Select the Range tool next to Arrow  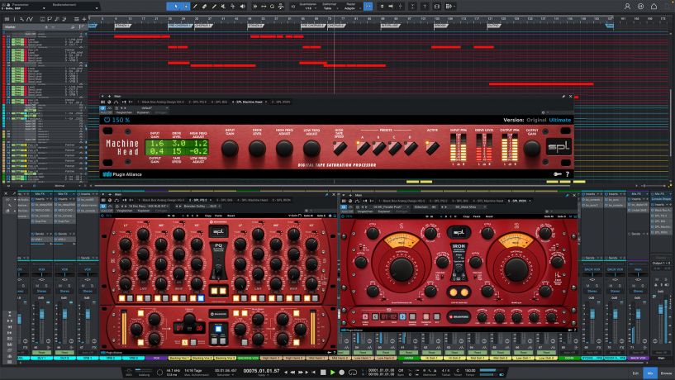(x=186, y=7)
